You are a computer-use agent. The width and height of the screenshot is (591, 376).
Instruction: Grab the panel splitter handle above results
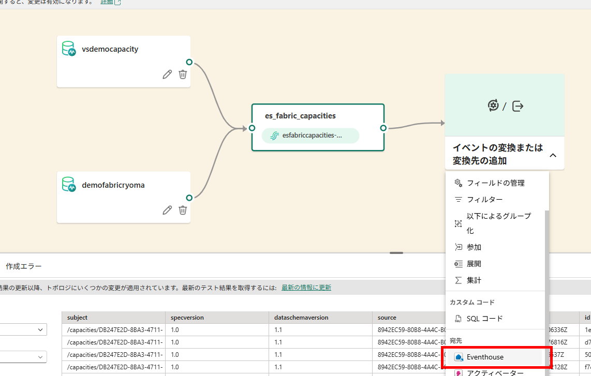(396, 253)
